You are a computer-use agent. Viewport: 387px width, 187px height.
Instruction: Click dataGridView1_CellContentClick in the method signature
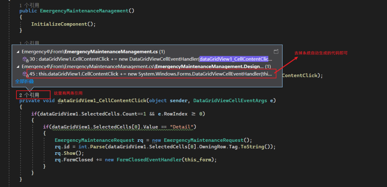click(102, 101)
